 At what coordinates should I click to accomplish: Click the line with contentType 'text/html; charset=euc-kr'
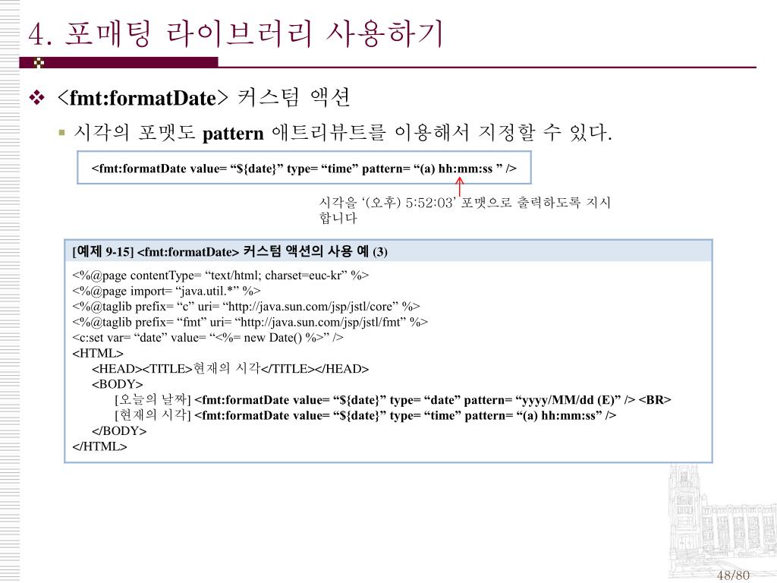(x=221, y=275)
